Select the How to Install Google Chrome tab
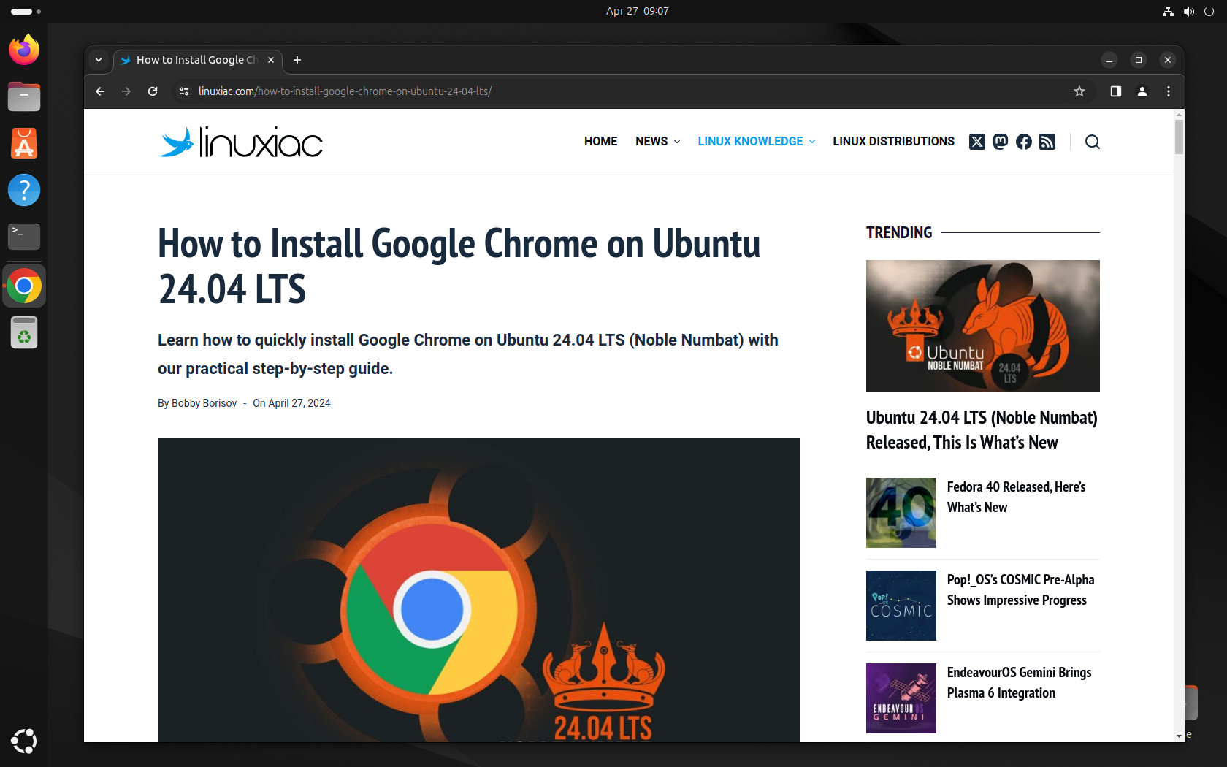The height and width of the screenshot is (767, 1227). pos(197,60)
